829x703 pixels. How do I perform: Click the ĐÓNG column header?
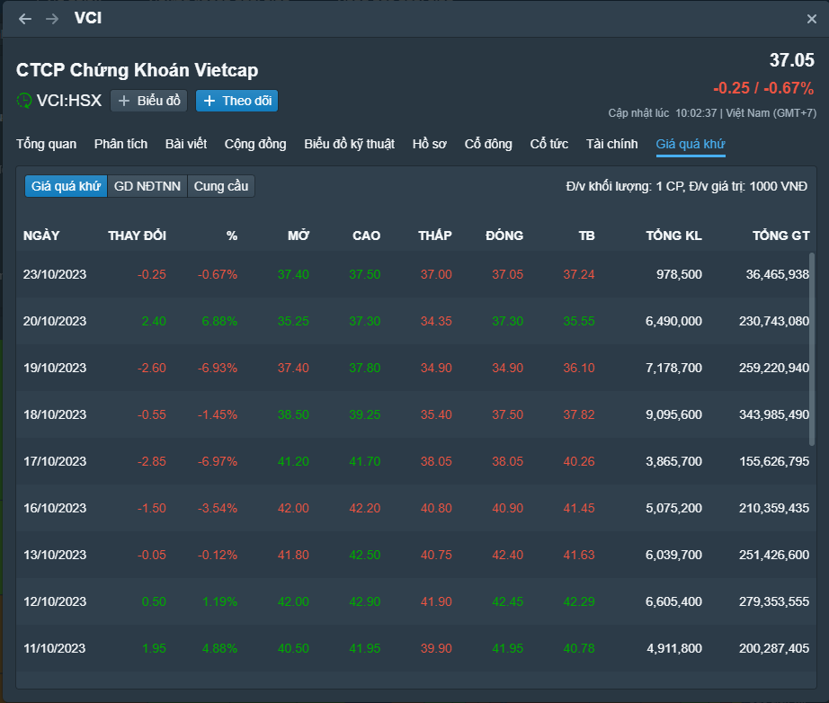click(504, 236)
